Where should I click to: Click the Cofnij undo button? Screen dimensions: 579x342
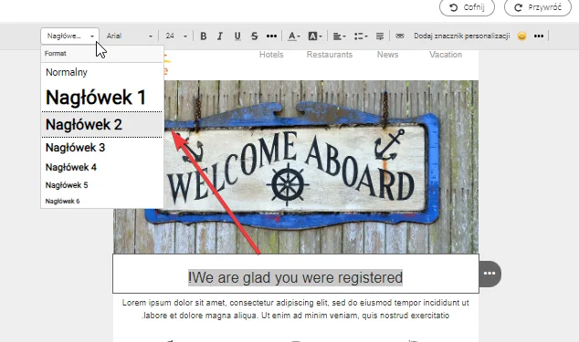467,7
